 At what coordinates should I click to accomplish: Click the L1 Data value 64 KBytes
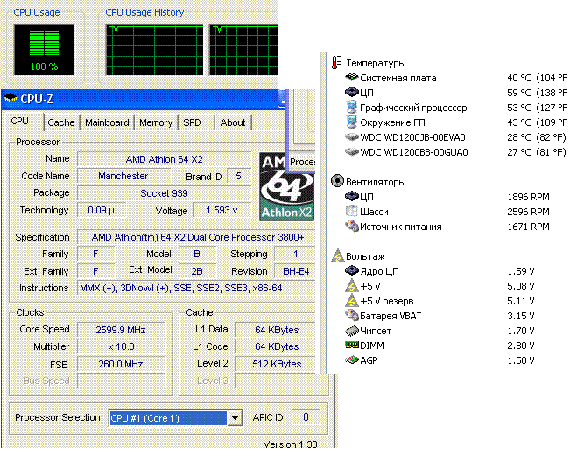click(277, 330)
